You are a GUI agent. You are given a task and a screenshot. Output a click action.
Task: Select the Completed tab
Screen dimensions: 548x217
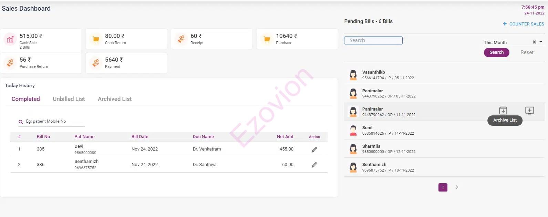click(x=26, y=99)
